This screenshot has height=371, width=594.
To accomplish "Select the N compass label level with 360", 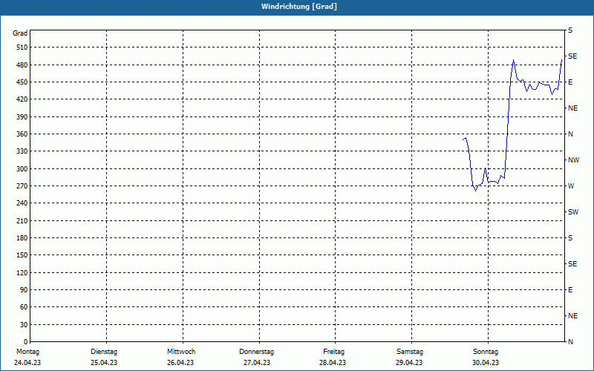I will click(570, 134).
